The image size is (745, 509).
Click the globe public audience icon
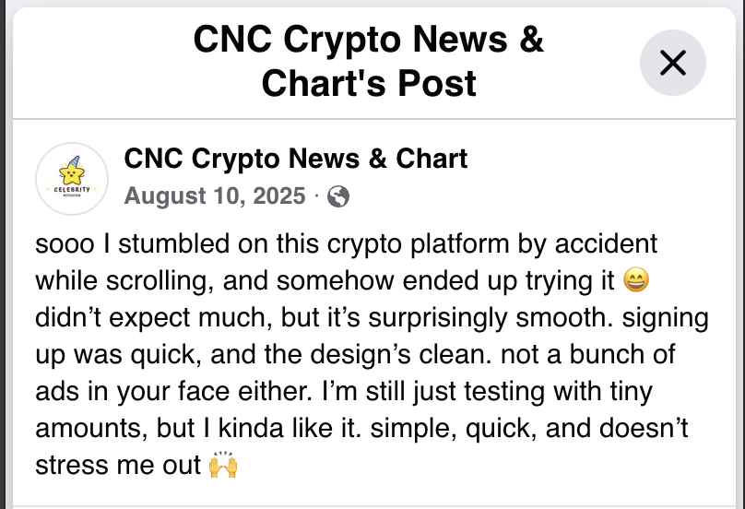(338, 196)
